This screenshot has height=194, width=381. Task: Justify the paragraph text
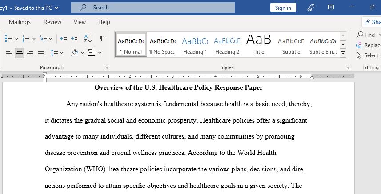41,53
